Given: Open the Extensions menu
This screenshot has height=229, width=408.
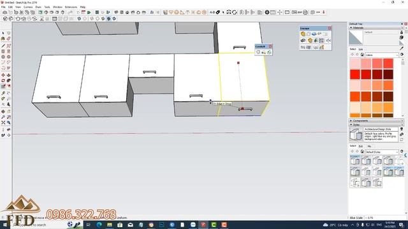Looking at the screenshot, I should (71, 7).
